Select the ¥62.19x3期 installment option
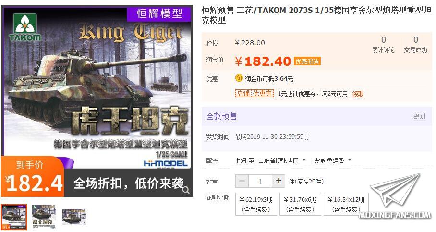This screenshot has height=232, width=436. 256,204
